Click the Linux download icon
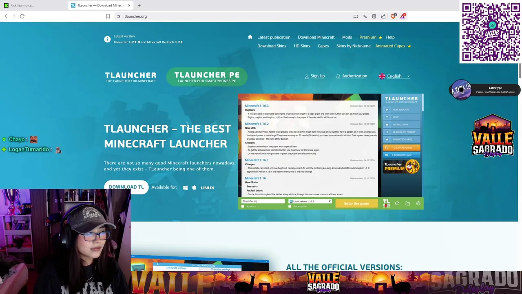Screen dimensions: 522x294 tap(207, 187)
